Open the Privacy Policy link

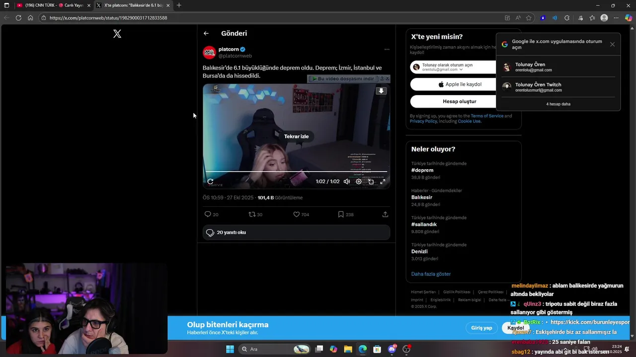pyautogui.click(x=423, y=121)
